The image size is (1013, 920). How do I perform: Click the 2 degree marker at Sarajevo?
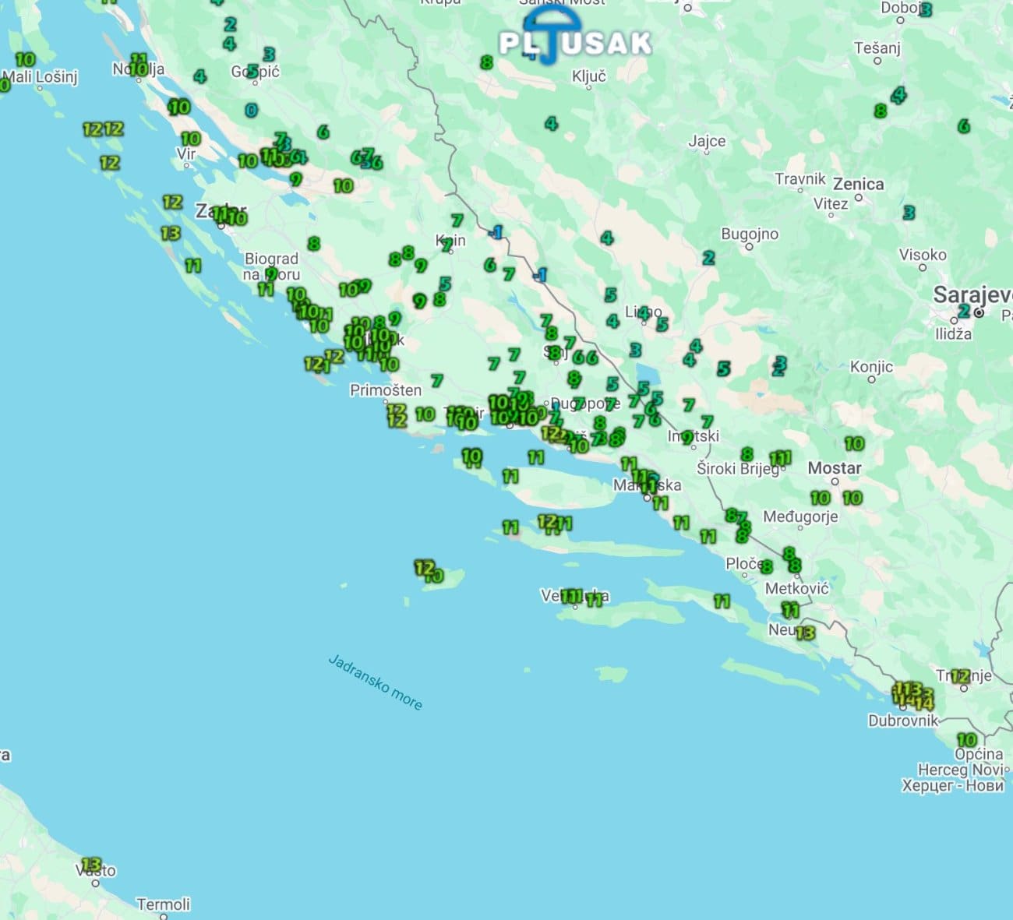(964, 311)
